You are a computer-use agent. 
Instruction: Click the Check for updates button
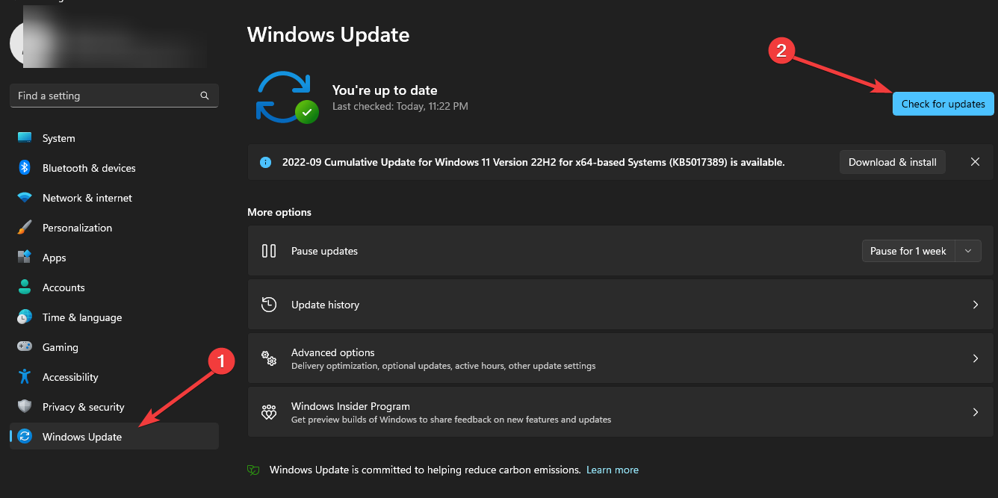click(943, 104)
